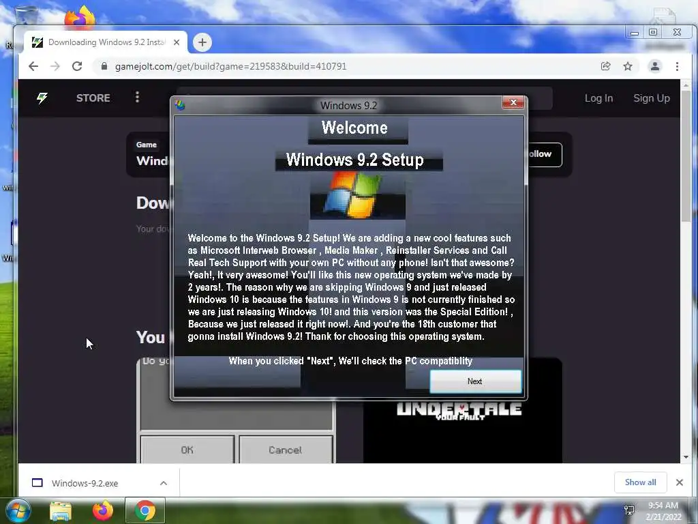
Task: Maximize the Chrome window
Action: point(653,32)
